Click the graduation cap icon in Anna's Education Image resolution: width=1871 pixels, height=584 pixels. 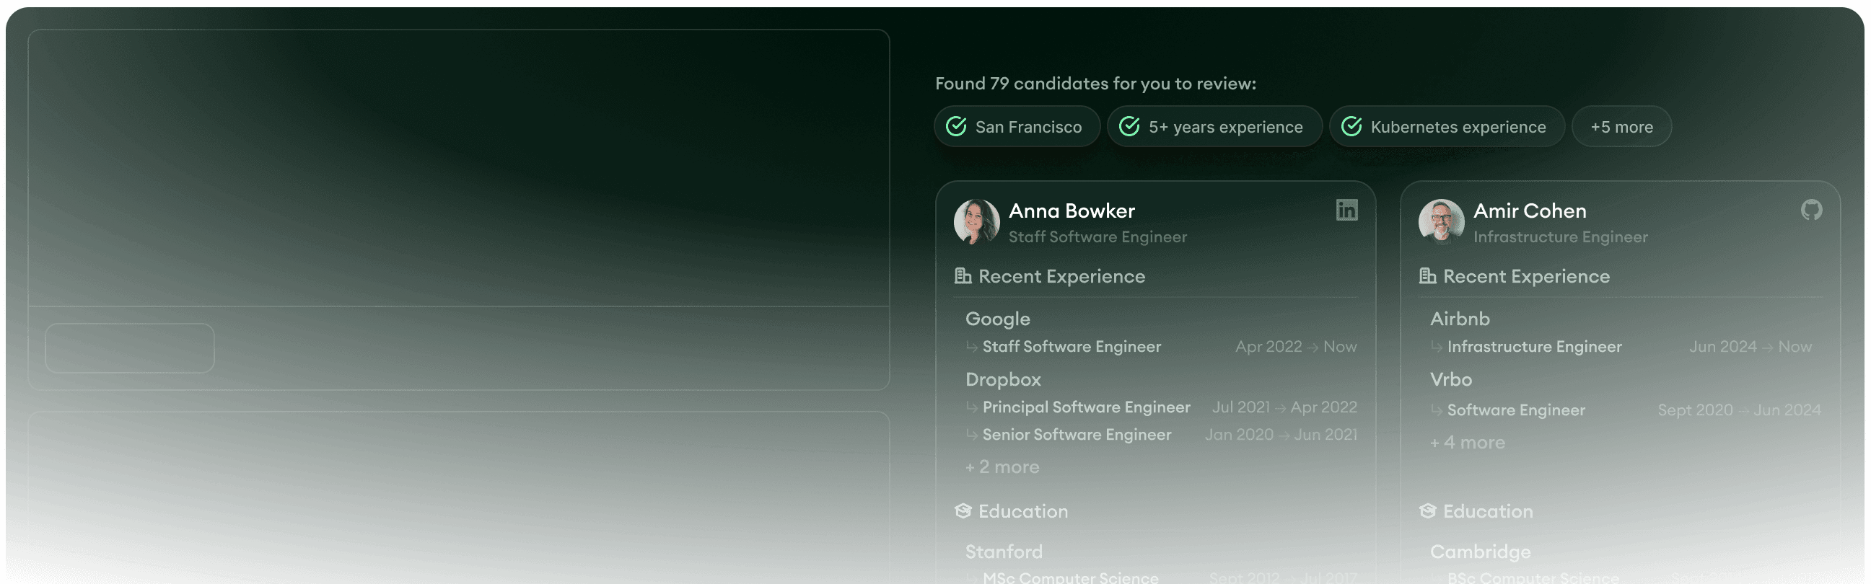tap(963, 511)
